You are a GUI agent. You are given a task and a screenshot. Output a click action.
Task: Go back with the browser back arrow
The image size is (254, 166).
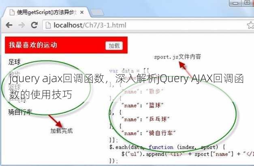point(9,25)
